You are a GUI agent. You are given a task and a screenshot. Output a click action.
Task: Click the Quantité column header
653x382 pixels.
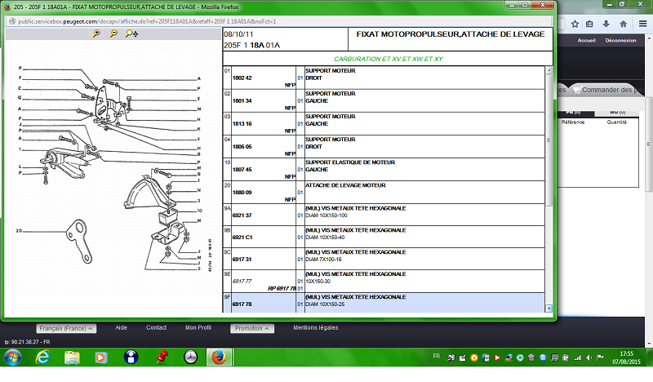pyautogui.click(x=617, y=122)
